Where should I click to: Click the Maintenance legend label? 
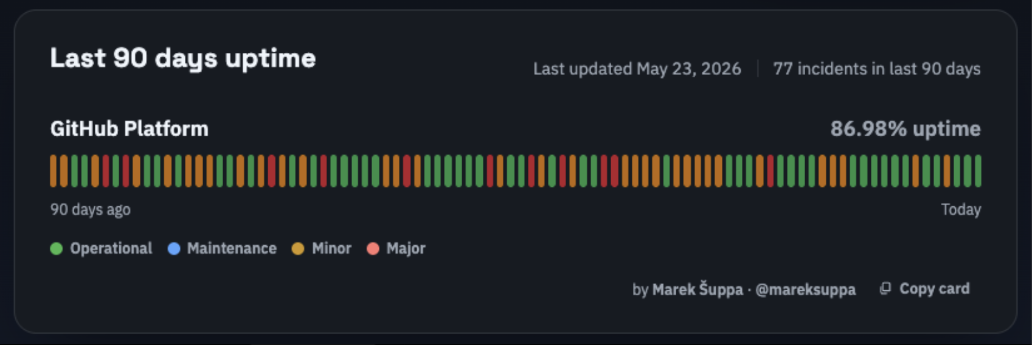pyautogui.click(x=232, y=248)
